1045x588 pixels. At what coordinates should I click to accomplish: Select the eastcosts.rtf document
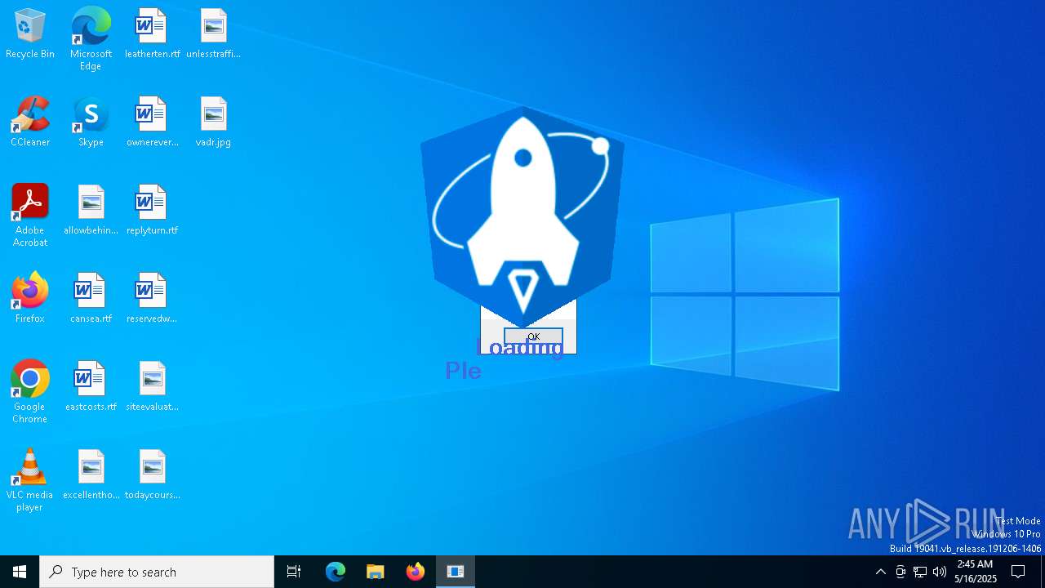tap(91, 387)
